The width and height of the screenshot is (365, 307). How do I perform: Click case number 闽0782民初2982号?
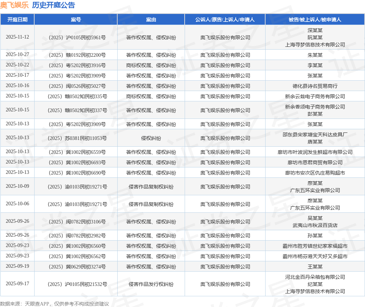click(77, 236)
